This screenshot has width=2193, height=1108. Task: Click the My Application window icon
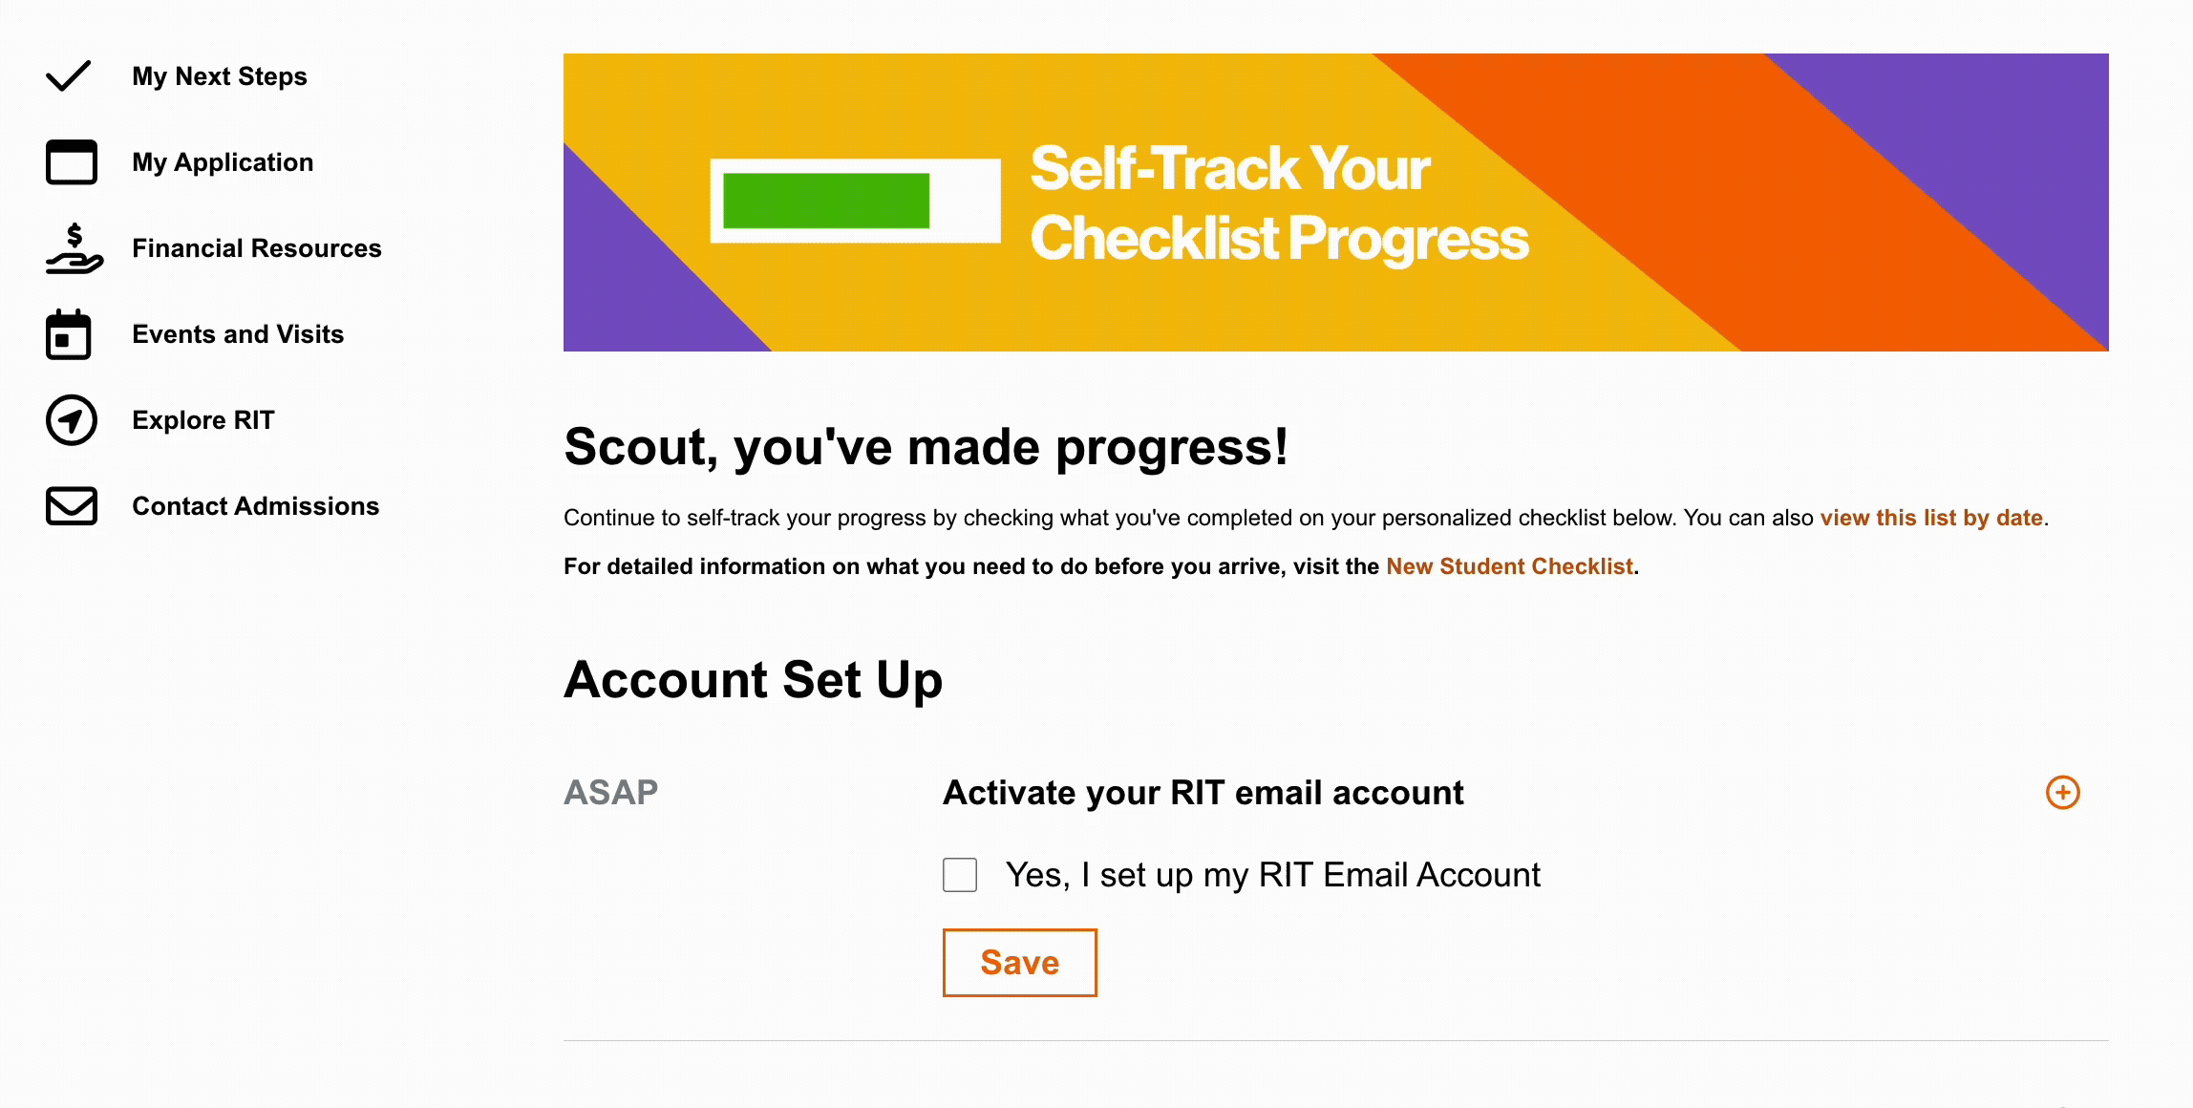coord(70,162)
